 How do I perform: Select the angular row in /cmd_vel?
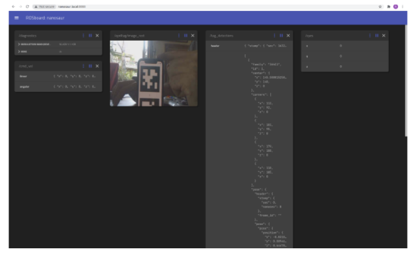pos(58,87)
